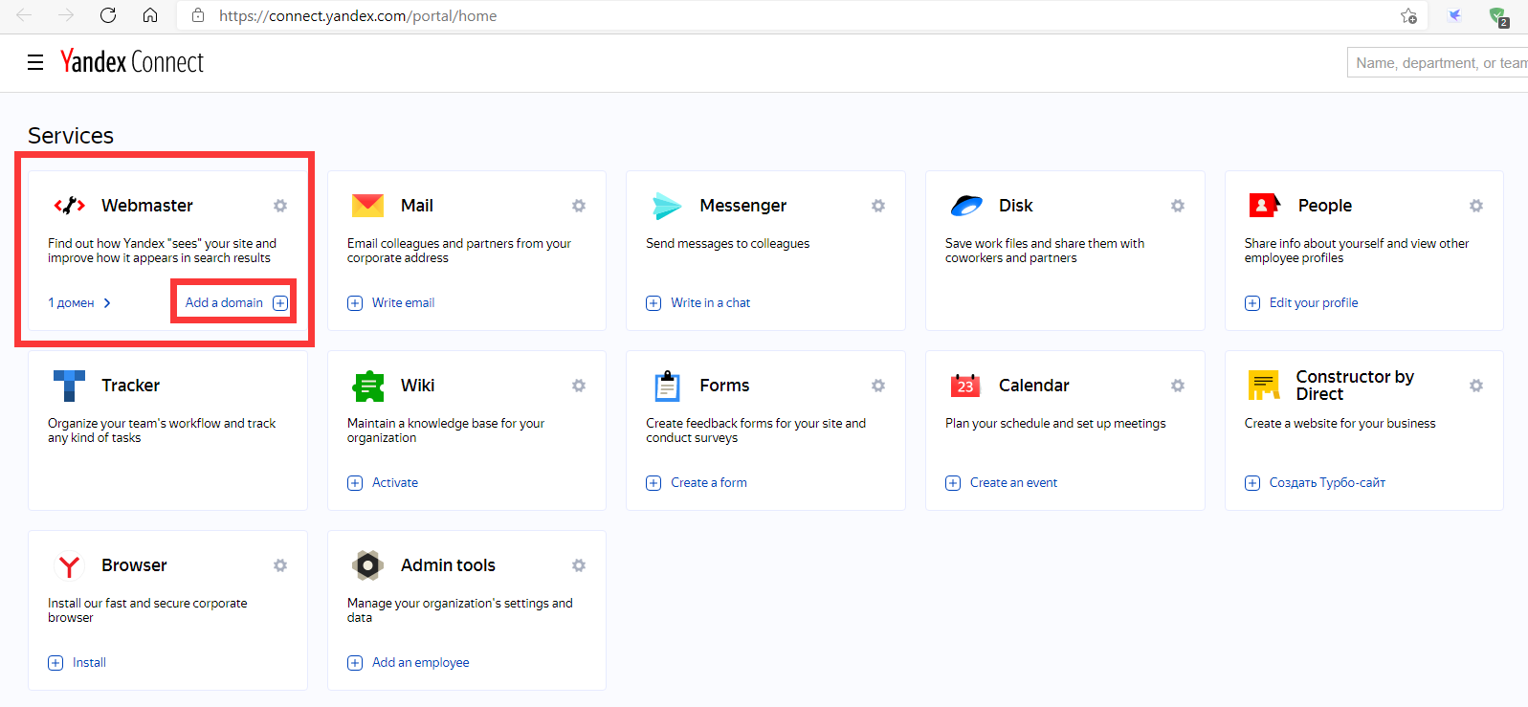This screenshot has height=707, width=1528.
Task: Open Messenger card settings gear
Action: click(x=878, y=206)
